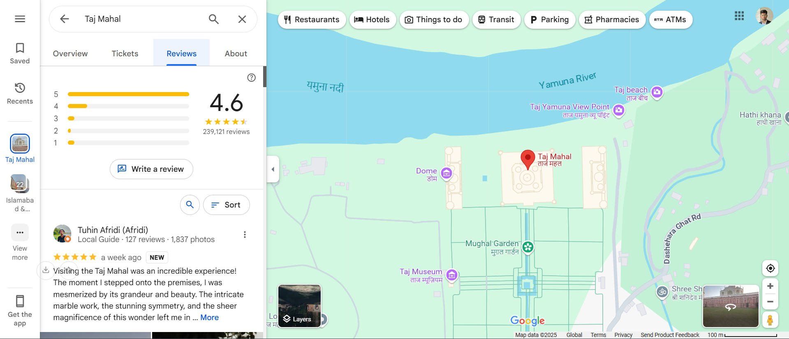This screenshot has height=339, width=789.
Task: Click Taj Yamuna View Point marker
Action: [619, 110]
